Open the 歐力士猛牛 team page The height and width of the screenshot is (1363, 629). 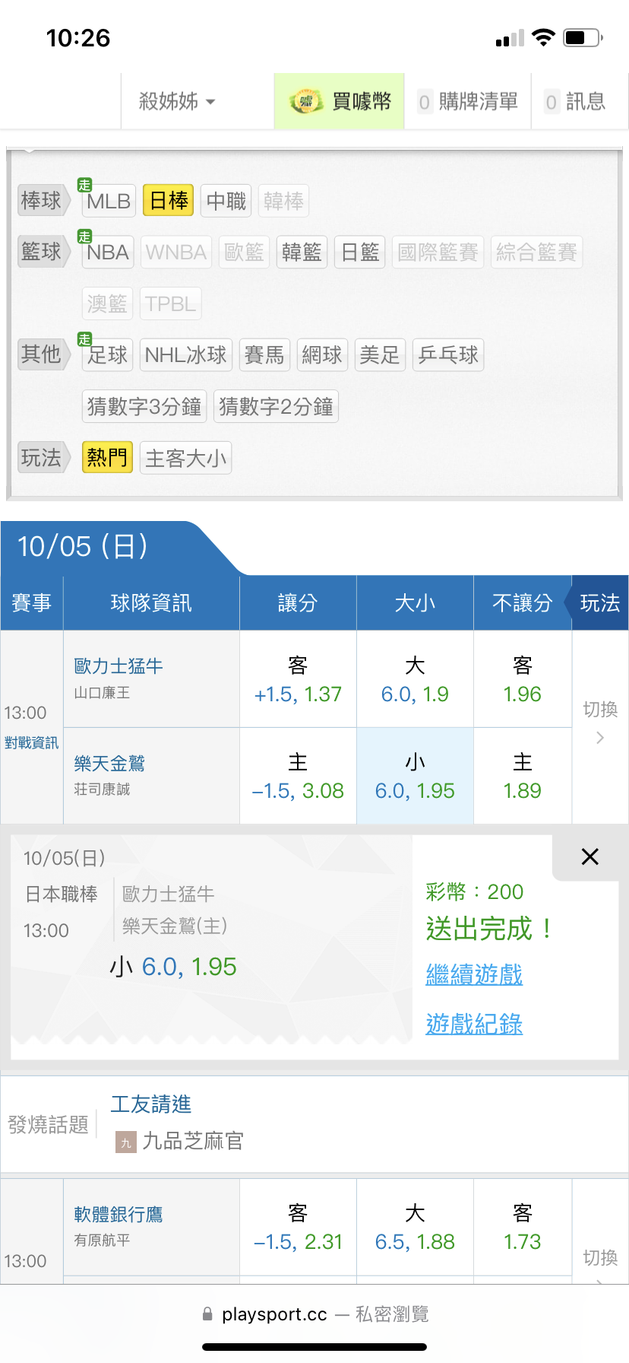tap(119, 666)
